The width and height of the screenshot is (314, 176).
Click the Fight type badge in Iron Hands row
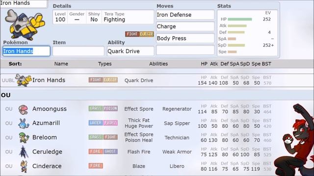point(96,80)
